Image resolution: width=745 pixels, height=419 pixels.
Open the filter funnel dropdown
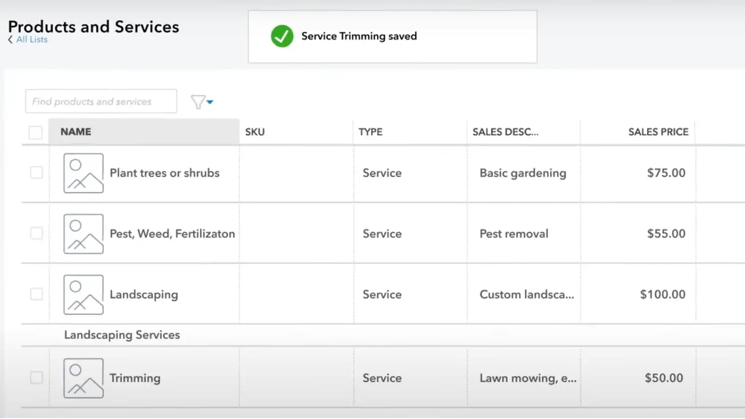(202, 101)
